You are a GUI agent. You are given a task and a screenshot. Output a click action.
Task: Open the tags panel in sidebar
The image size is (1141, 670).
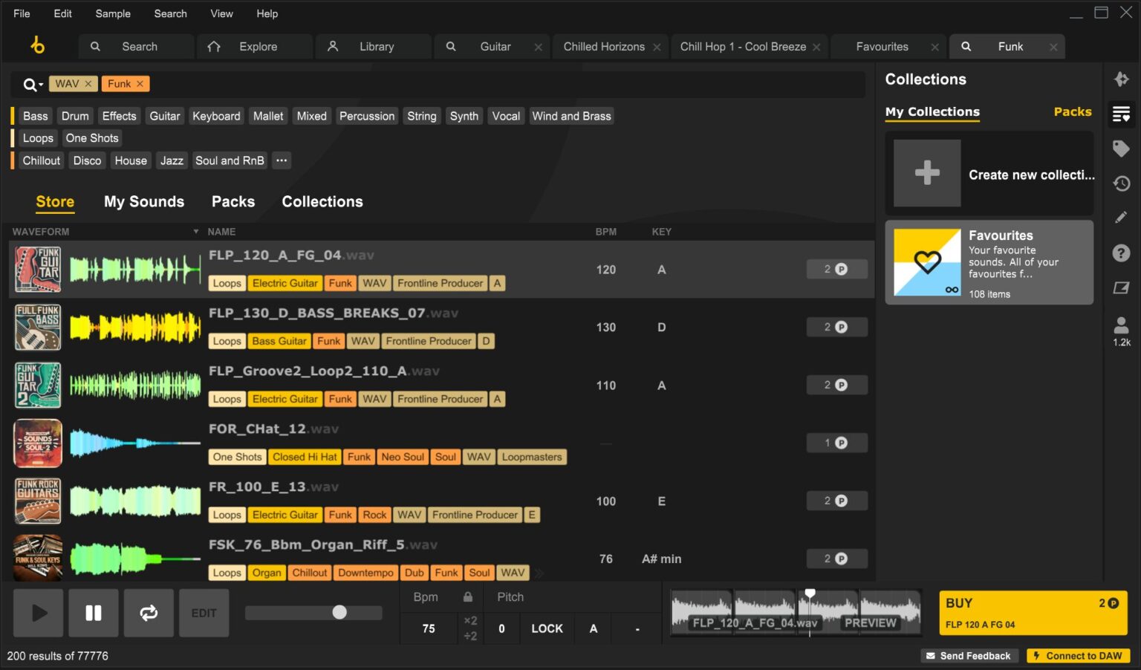[x=1121, y=149]
